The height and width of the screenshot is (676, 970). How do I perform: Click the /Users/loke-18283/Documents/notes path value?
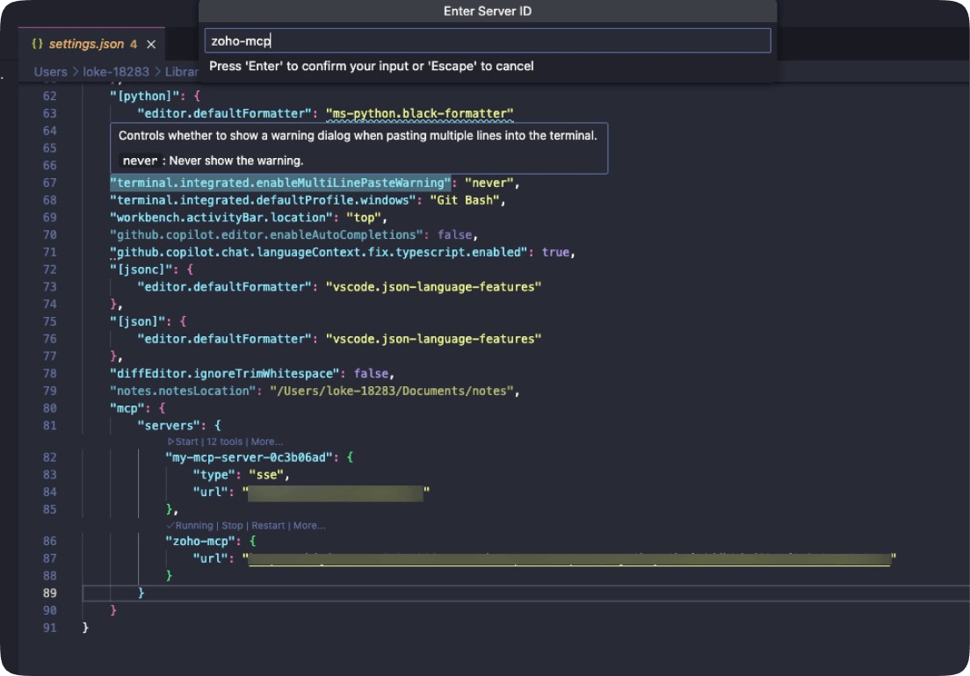pyautogui.click(x=392, y=392)
